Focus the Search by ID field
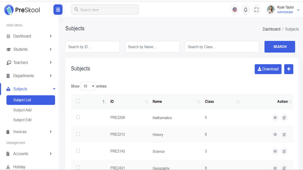Screen dimensions: 303x170 pos(92,47)
